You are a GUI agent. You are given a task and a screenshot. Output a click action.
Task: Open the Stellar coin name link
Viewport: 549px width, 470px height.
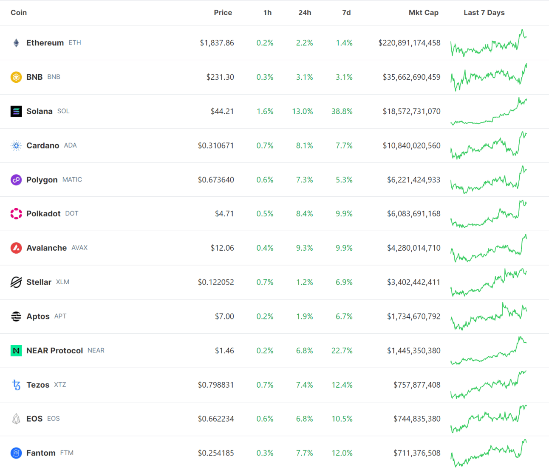pyautogui.click(x=39, y=282)
